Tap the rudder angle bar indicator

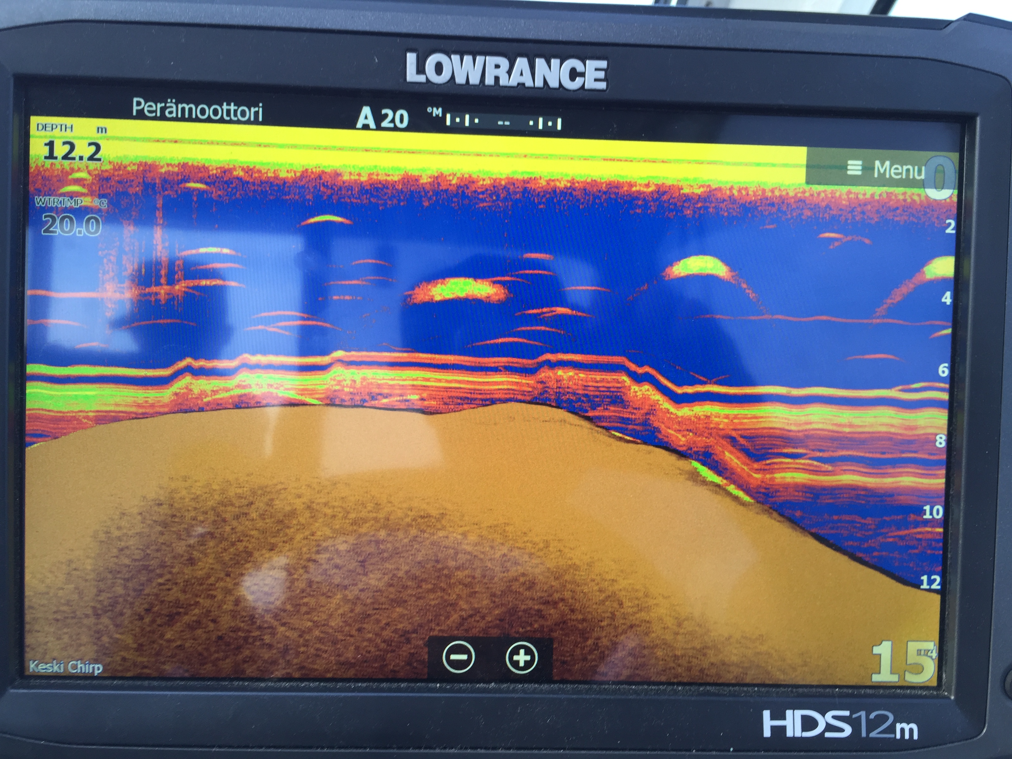pos(503,122)
